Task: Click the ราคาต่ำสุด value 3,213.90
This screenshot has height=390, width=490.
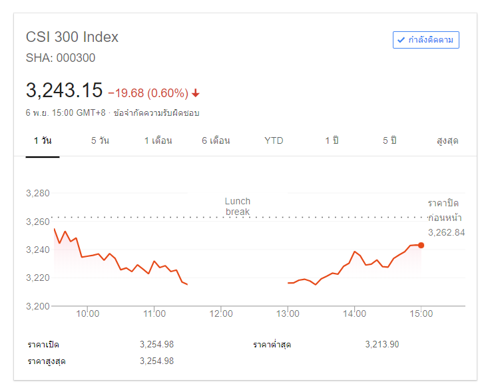Action: click(x=382, y=344)
